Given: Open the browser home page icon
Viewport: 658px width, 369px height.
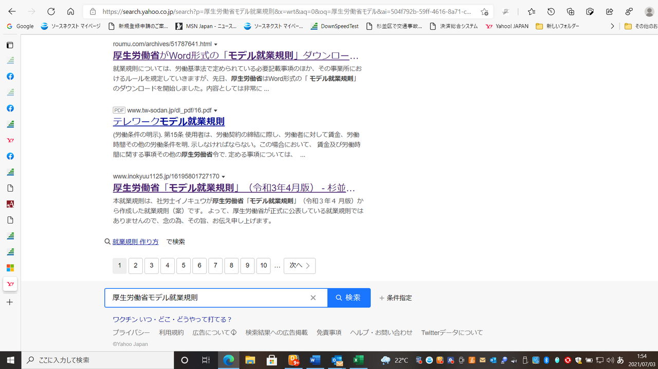Looking at the screenshot, I should coord(70,11).
